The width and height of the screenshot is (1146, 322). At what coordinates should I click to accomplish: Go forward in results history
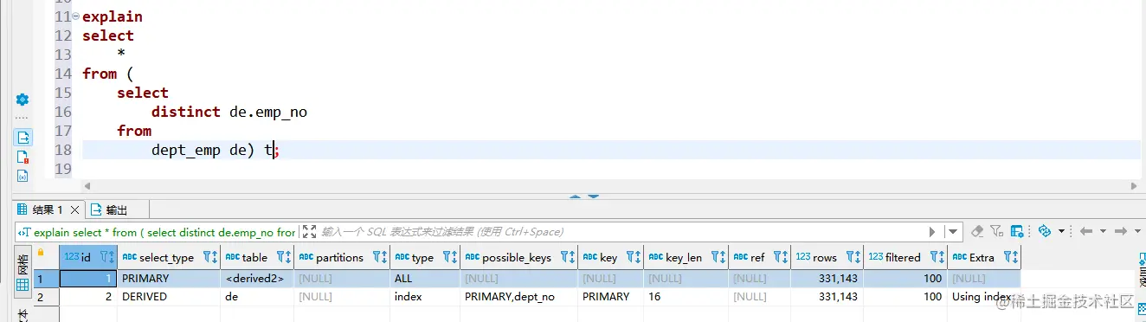click(1121, 231)
